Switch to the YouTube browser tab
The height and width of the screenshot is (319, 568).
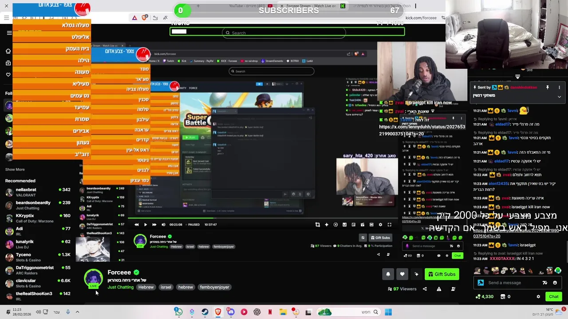tap(251, 6)
